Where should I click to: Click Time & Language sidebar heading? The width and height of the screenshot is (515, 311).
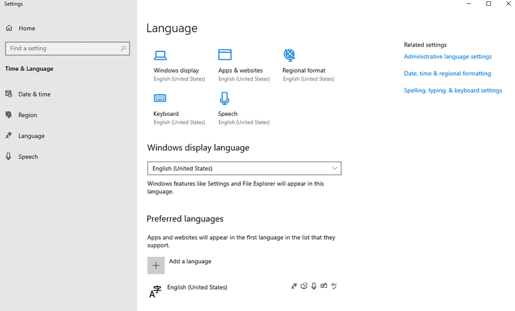tap(29, 69)
